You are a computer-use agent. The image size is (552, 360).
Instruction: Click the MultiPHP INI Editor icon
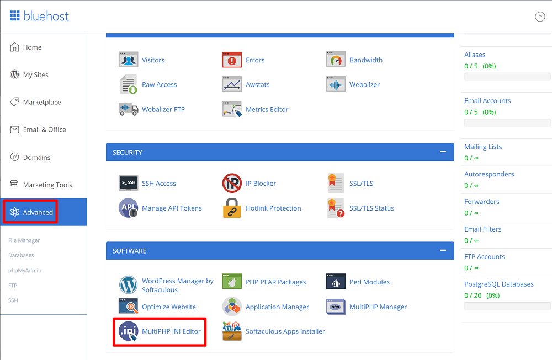[128, 331]
